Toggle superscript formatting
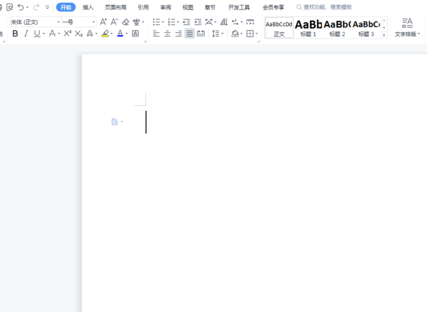427x312 pixels. [67, 34]
